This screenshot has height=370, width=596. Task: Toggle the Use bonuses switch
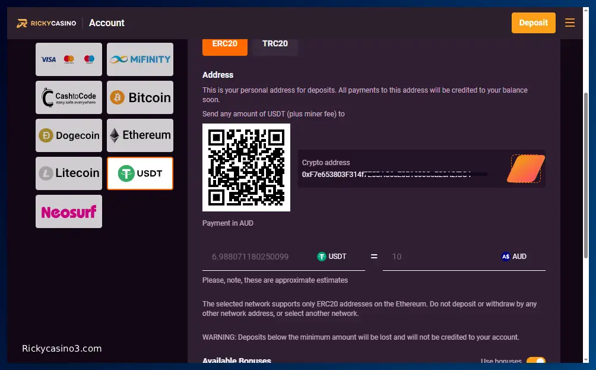tap(536, 360)
